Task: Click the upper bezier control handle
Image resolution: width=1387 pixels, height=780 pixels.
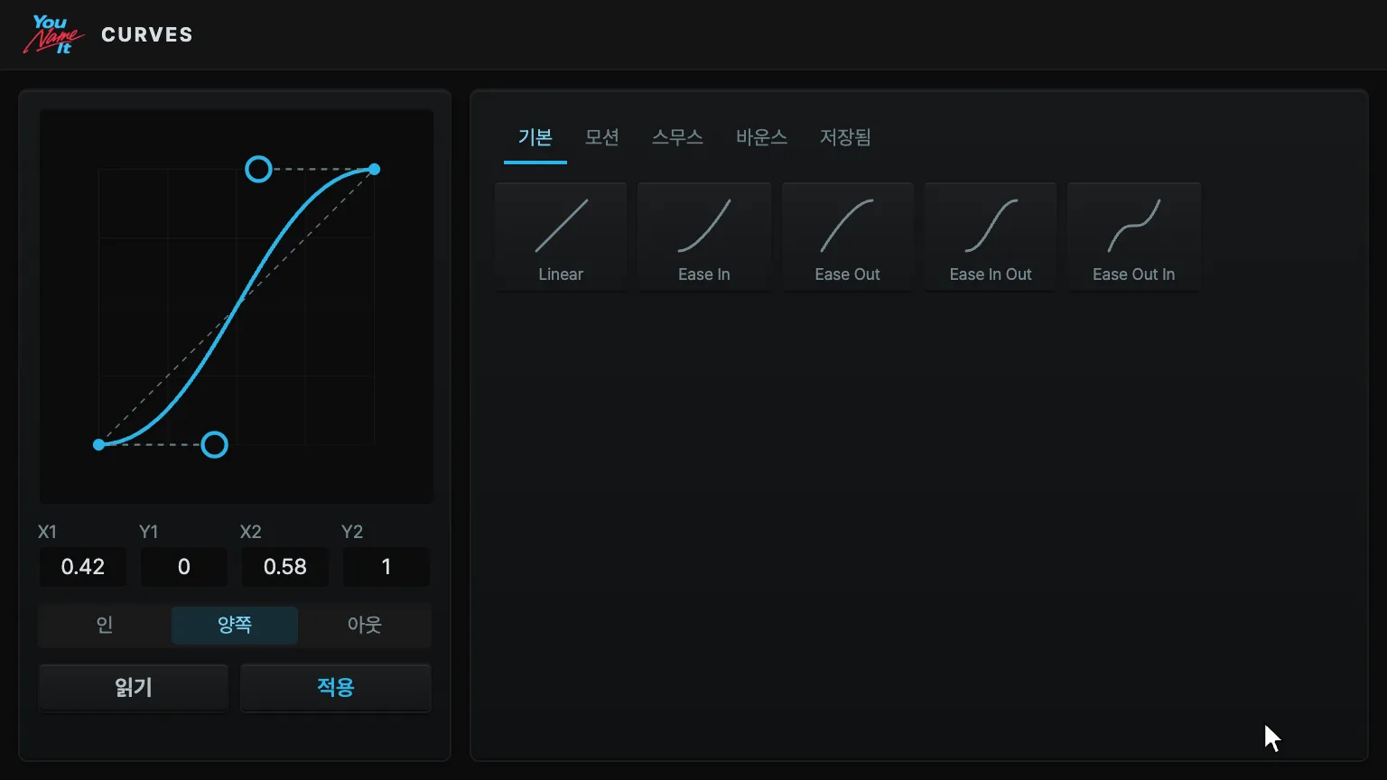Action: (258, 169)
